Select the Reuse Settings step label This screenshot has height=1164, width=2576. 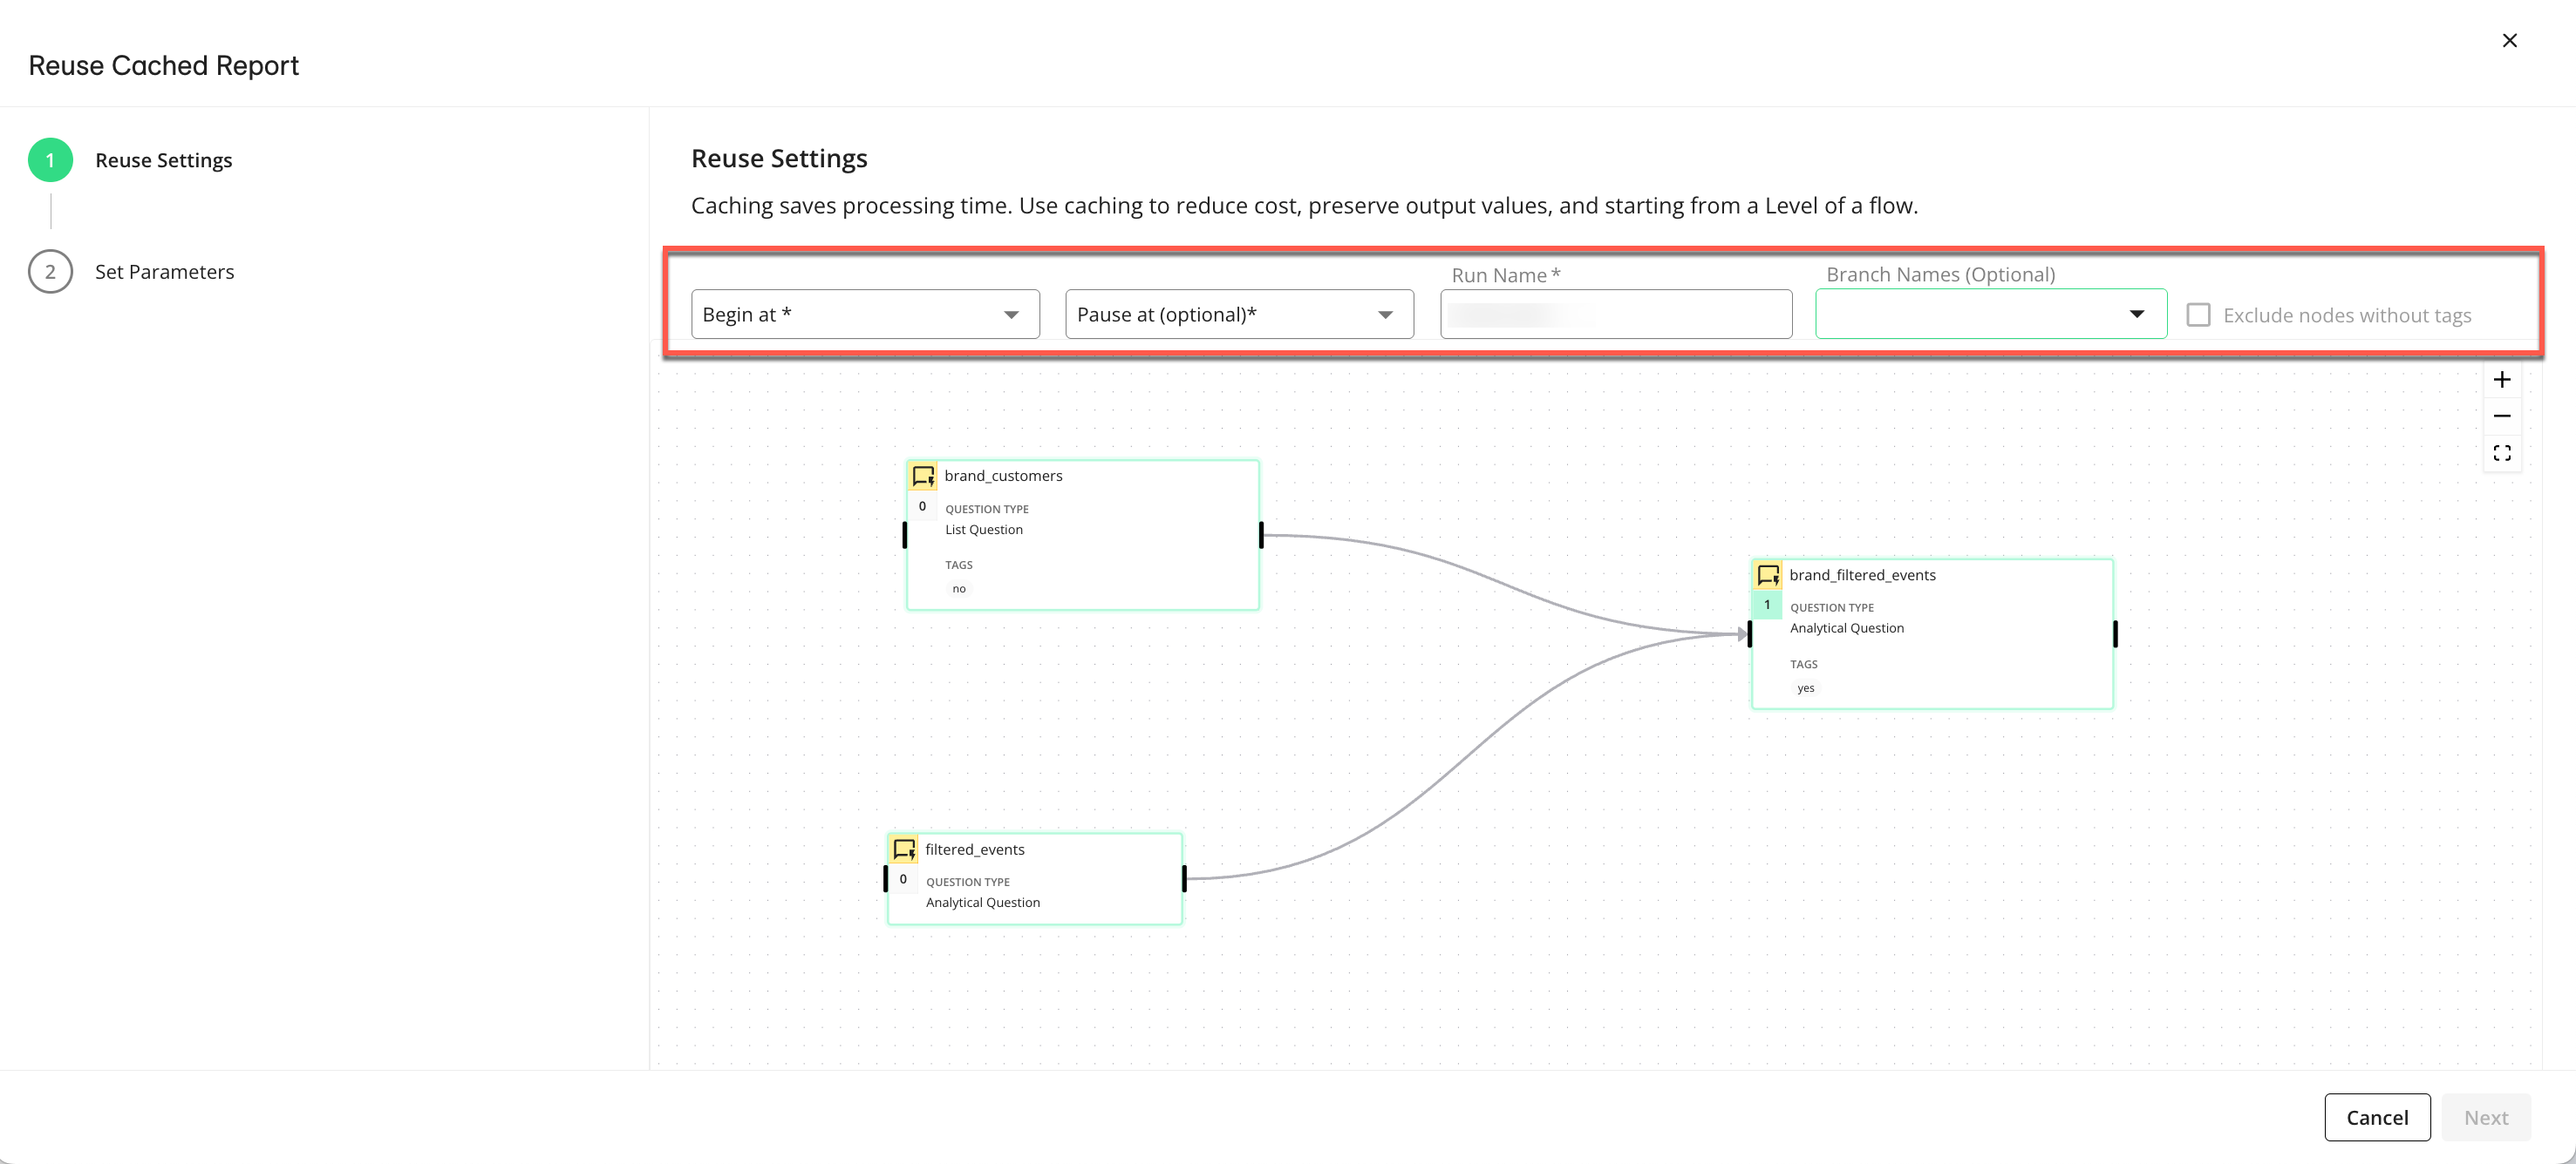[163, 159]
